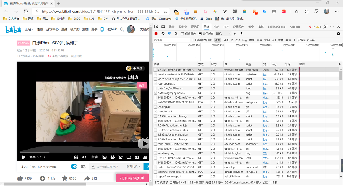Click the video progress bar
Viewport: 343px width, 186px height.
tap(83, 152)
